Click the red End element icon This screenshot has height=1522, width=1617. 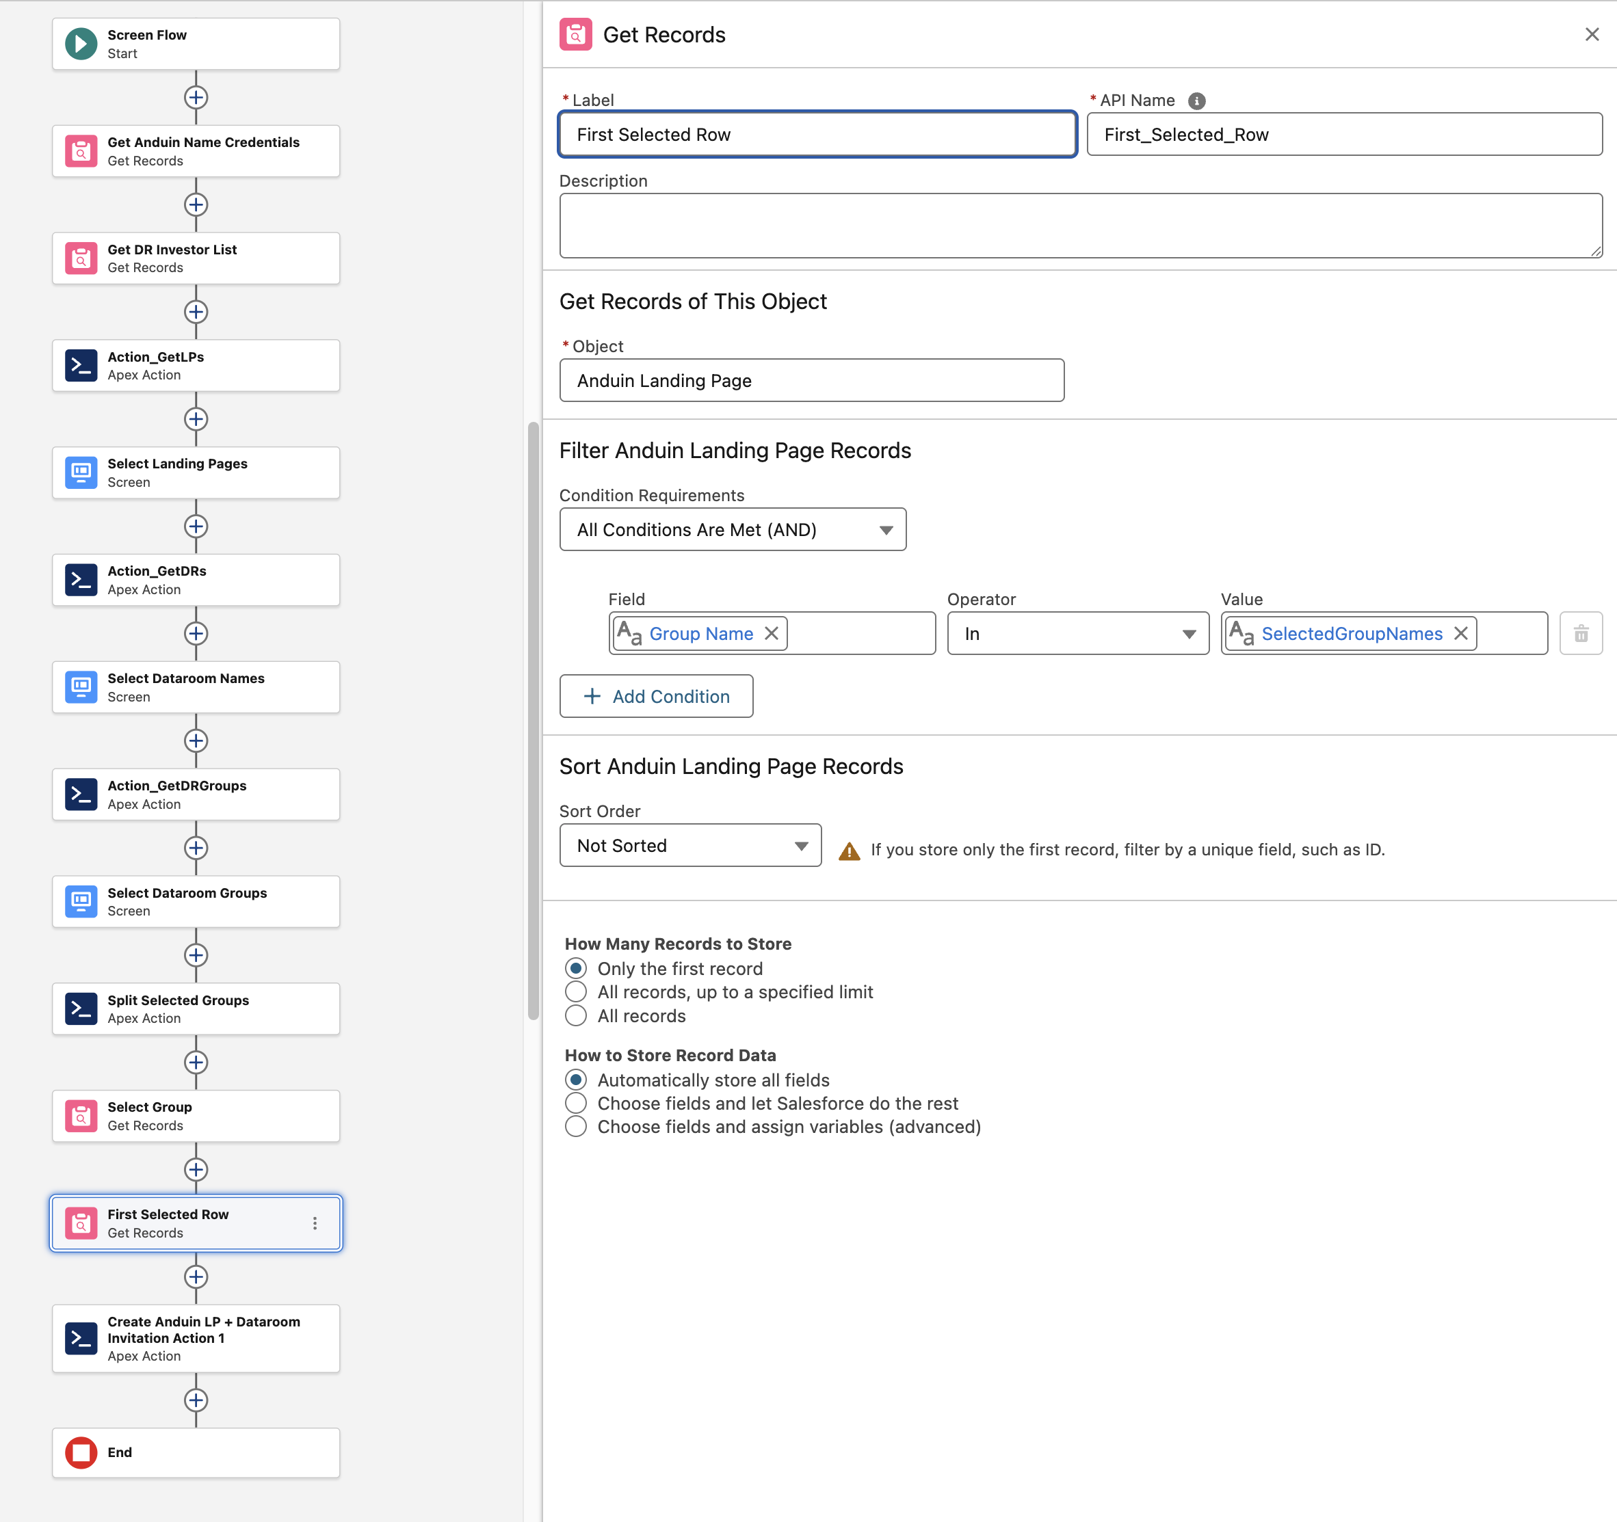tap(81, 1453)
